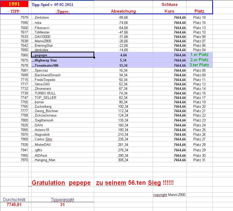
Task: Select the '...Specnaz' cell
Action: [x=63, y=71]
